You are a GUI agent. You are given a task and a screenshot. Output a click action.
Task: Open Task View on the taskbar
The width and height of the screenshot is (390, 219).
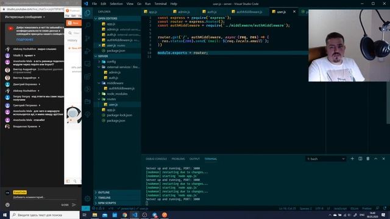[x=85, y=215]
